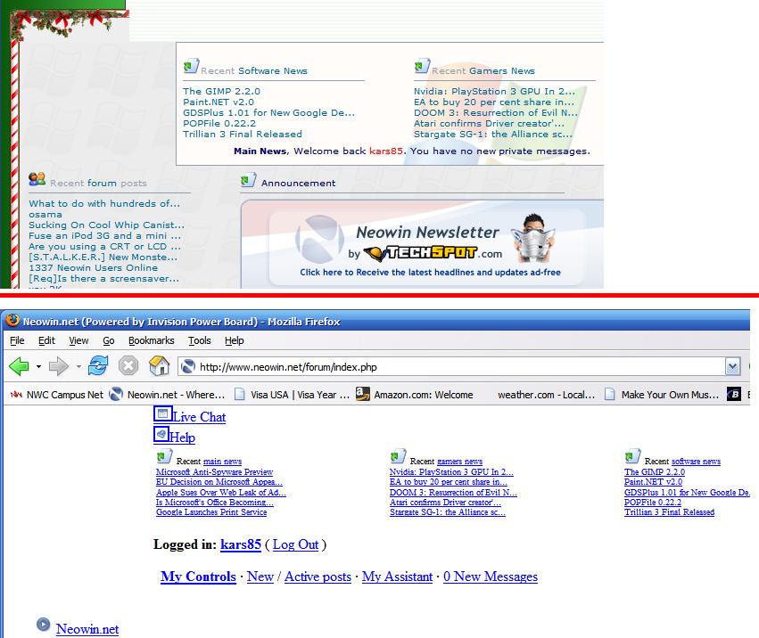Click the lower Recent gamers news icon
Image resolution: width=759 pixels, height=638 pixels.
tap(398, 456)
